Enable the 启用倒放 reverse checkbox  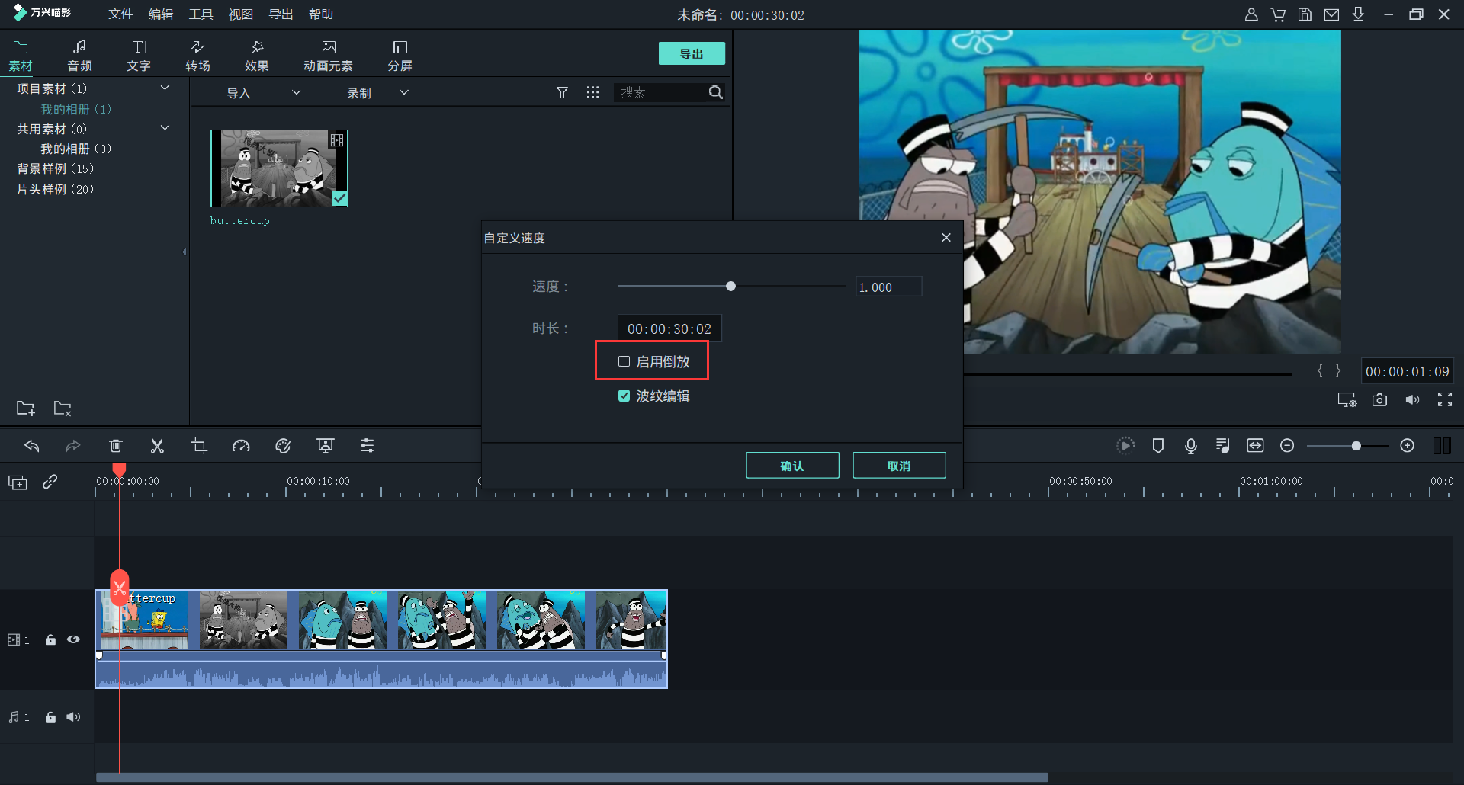tap(624, 362)
